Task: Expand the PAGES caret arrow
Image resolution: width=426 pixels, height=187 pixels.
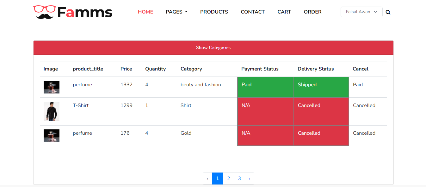Action: pos(186,12)
